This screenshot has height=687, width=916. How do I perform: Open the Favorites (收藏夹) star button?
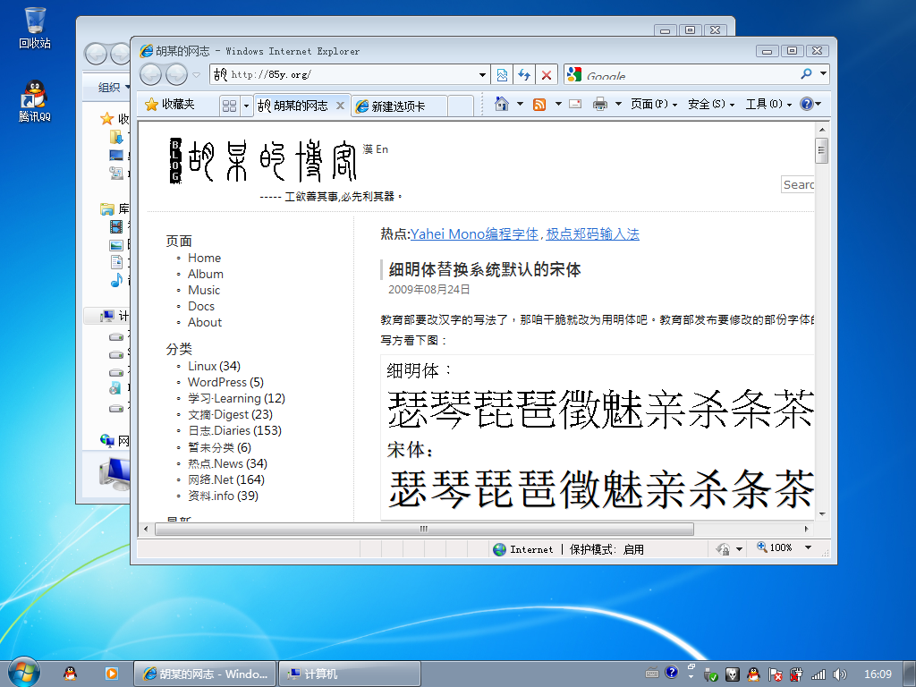coord(169,104)
